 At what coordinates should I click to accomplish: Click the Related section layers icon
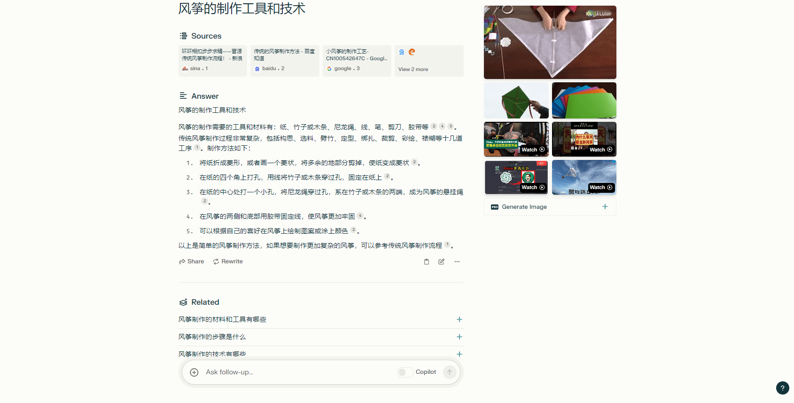coord(183,302)
